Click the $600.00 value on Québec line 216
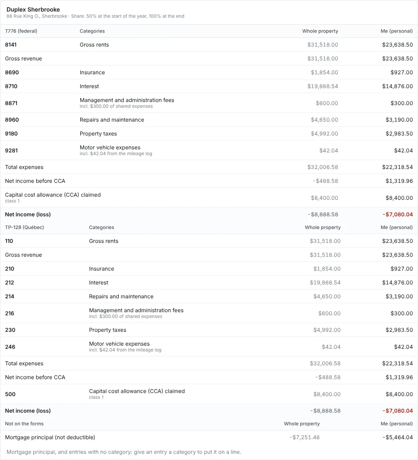418x460 pixels. tap(330, 313)
